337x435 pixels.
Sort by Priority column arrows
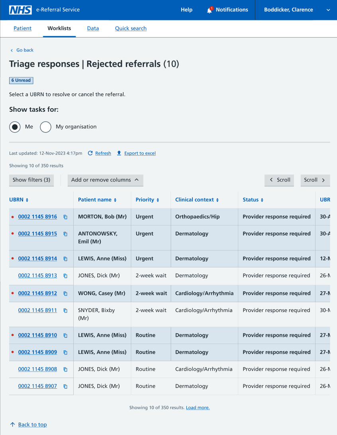[x=158, y=200]
